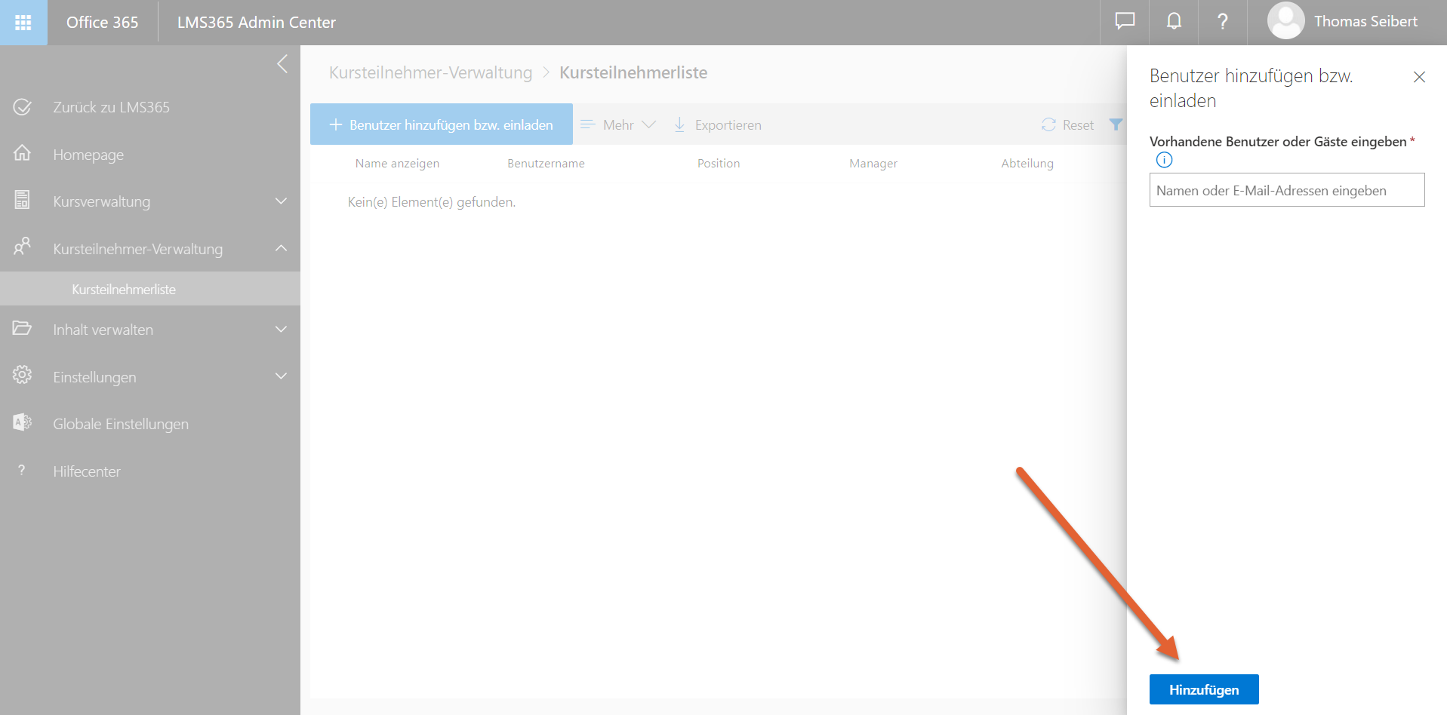Click Benutzer hinzufügen bzw. einladen button
1447x715 pixels.
coord(442,124)
